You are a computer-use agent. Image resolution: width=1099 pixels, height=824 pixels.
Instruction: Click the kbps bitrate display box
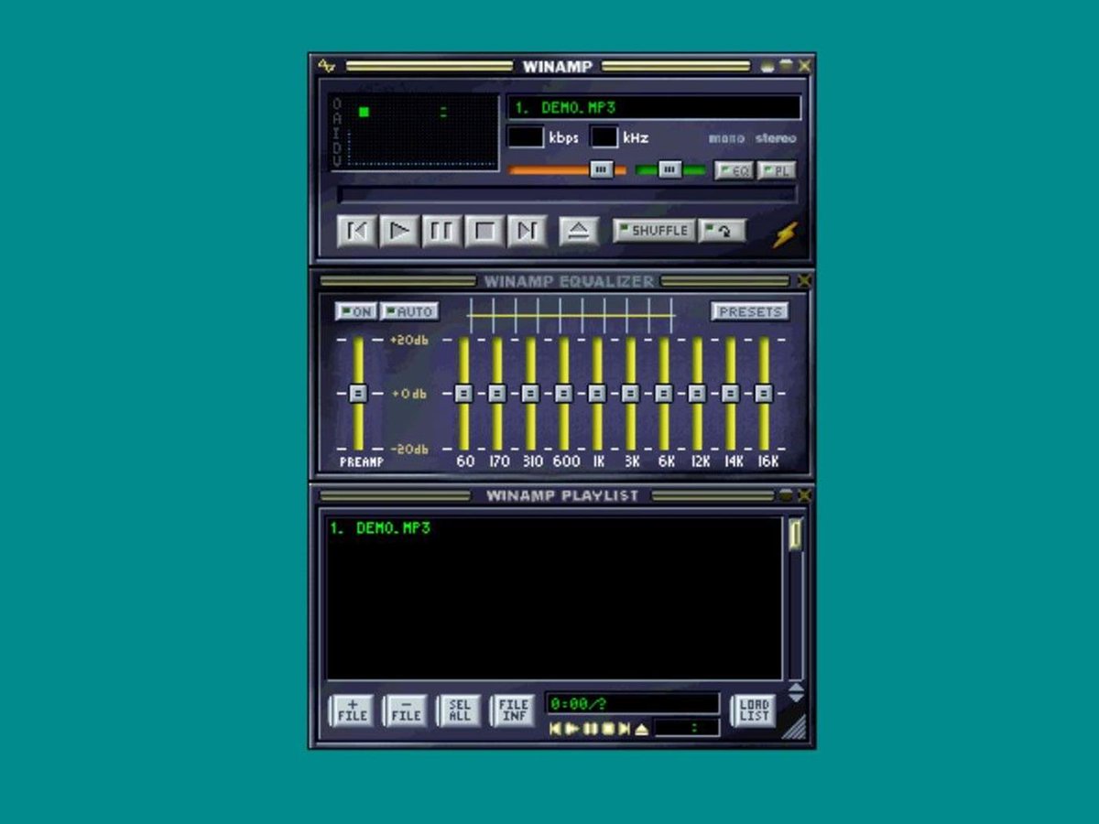coord(526,137)
